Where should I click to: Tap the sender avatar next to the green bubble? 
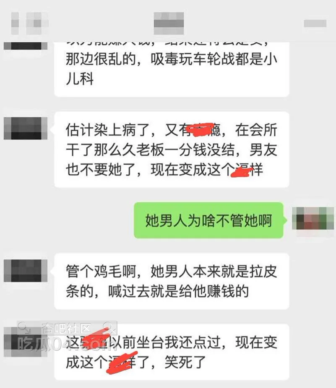(313, 218)
